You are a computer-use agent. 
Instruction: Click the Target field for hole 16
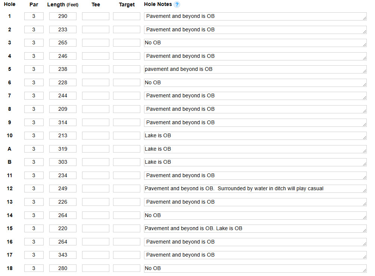[126, 242]
